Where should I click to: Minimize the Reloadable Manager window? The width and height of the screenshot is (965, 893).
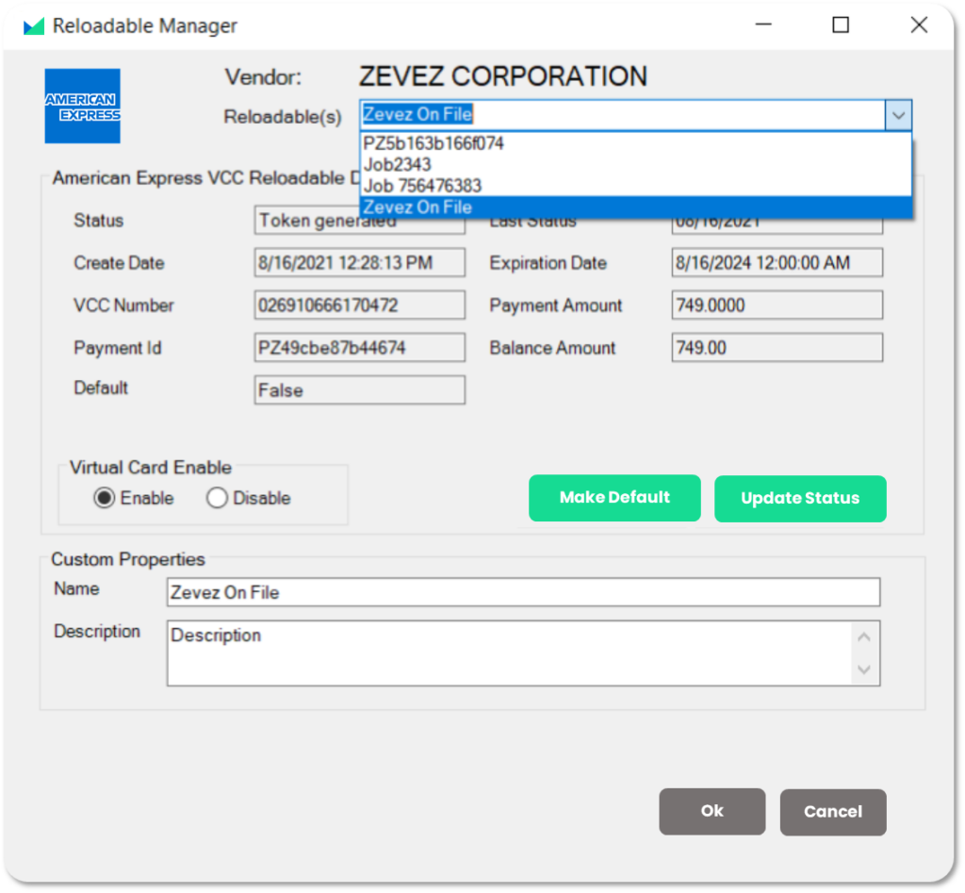763,25
